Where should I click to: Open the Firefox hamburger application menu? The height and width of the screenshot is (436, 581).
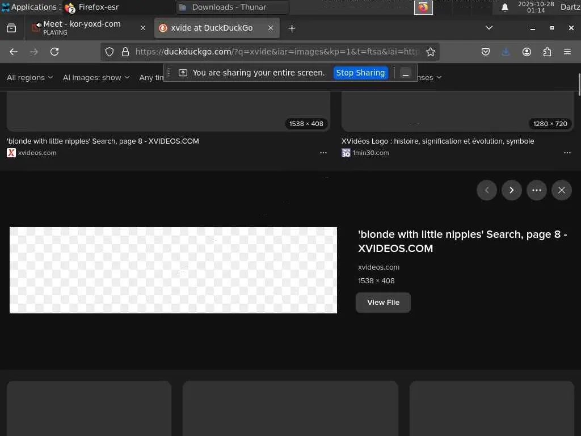coord(567,52)
